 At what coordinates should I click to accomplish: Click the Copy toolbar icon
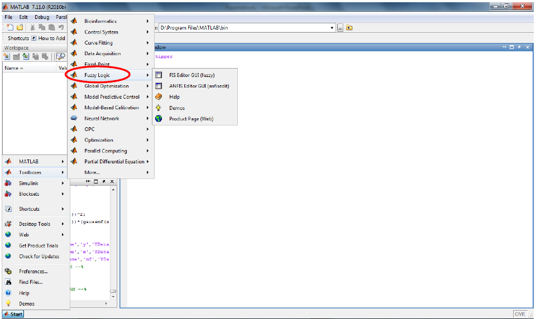42,27
